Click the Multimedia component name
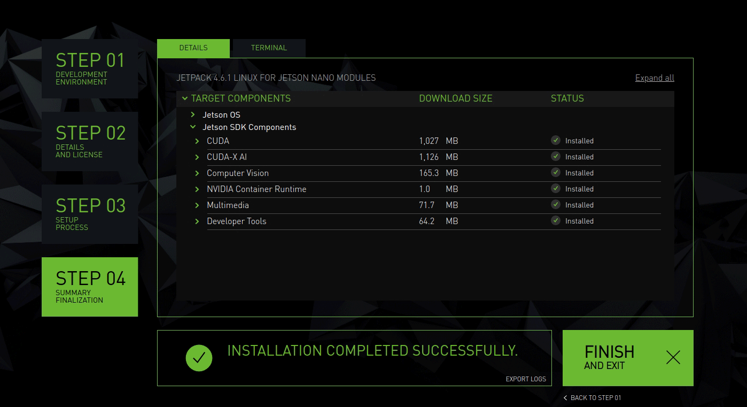Image resolution: width=747 pixels, height=407 pixels. 228,205
